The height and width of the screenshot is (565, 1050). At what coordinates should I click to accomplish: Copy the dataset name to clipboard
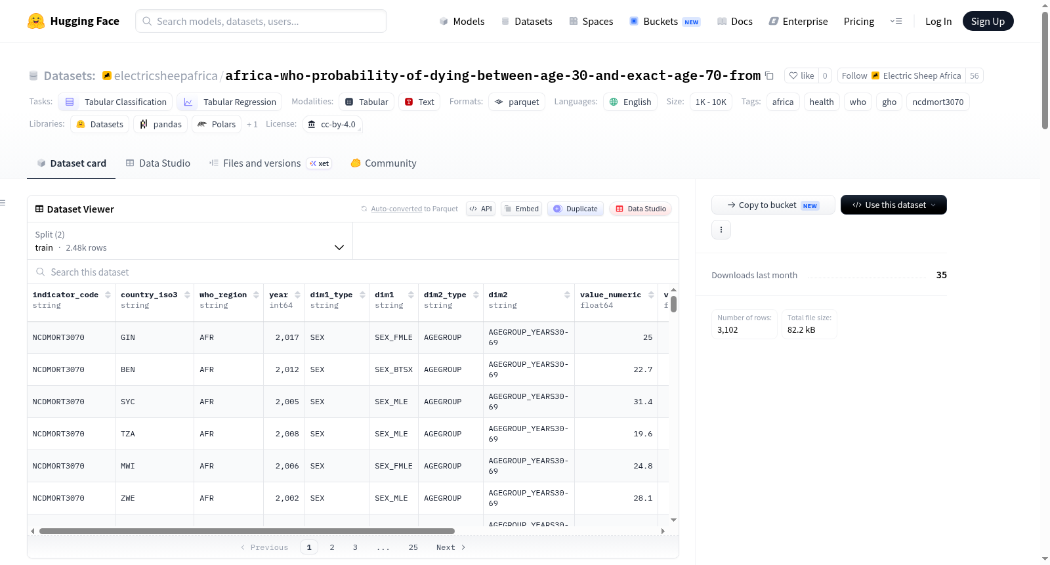(769, 76)
